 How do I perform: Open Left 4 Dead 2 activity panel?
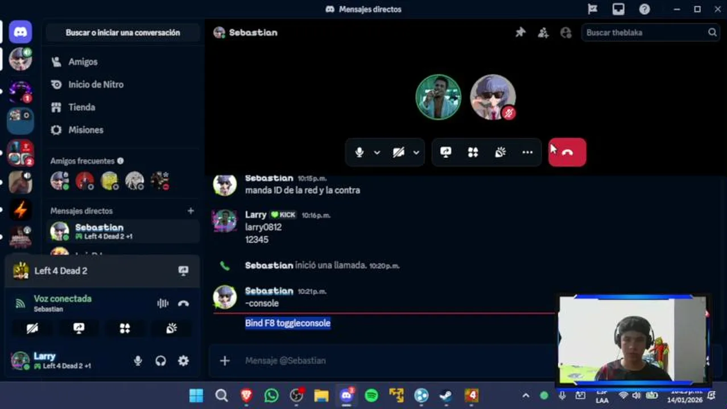click(102, 271)
